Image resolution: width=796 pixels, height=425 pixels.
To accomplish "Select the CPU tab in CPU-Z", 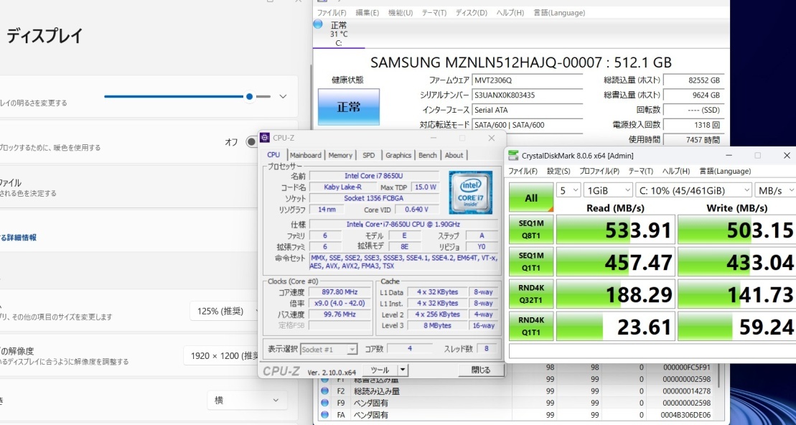I will pos(273,154).
